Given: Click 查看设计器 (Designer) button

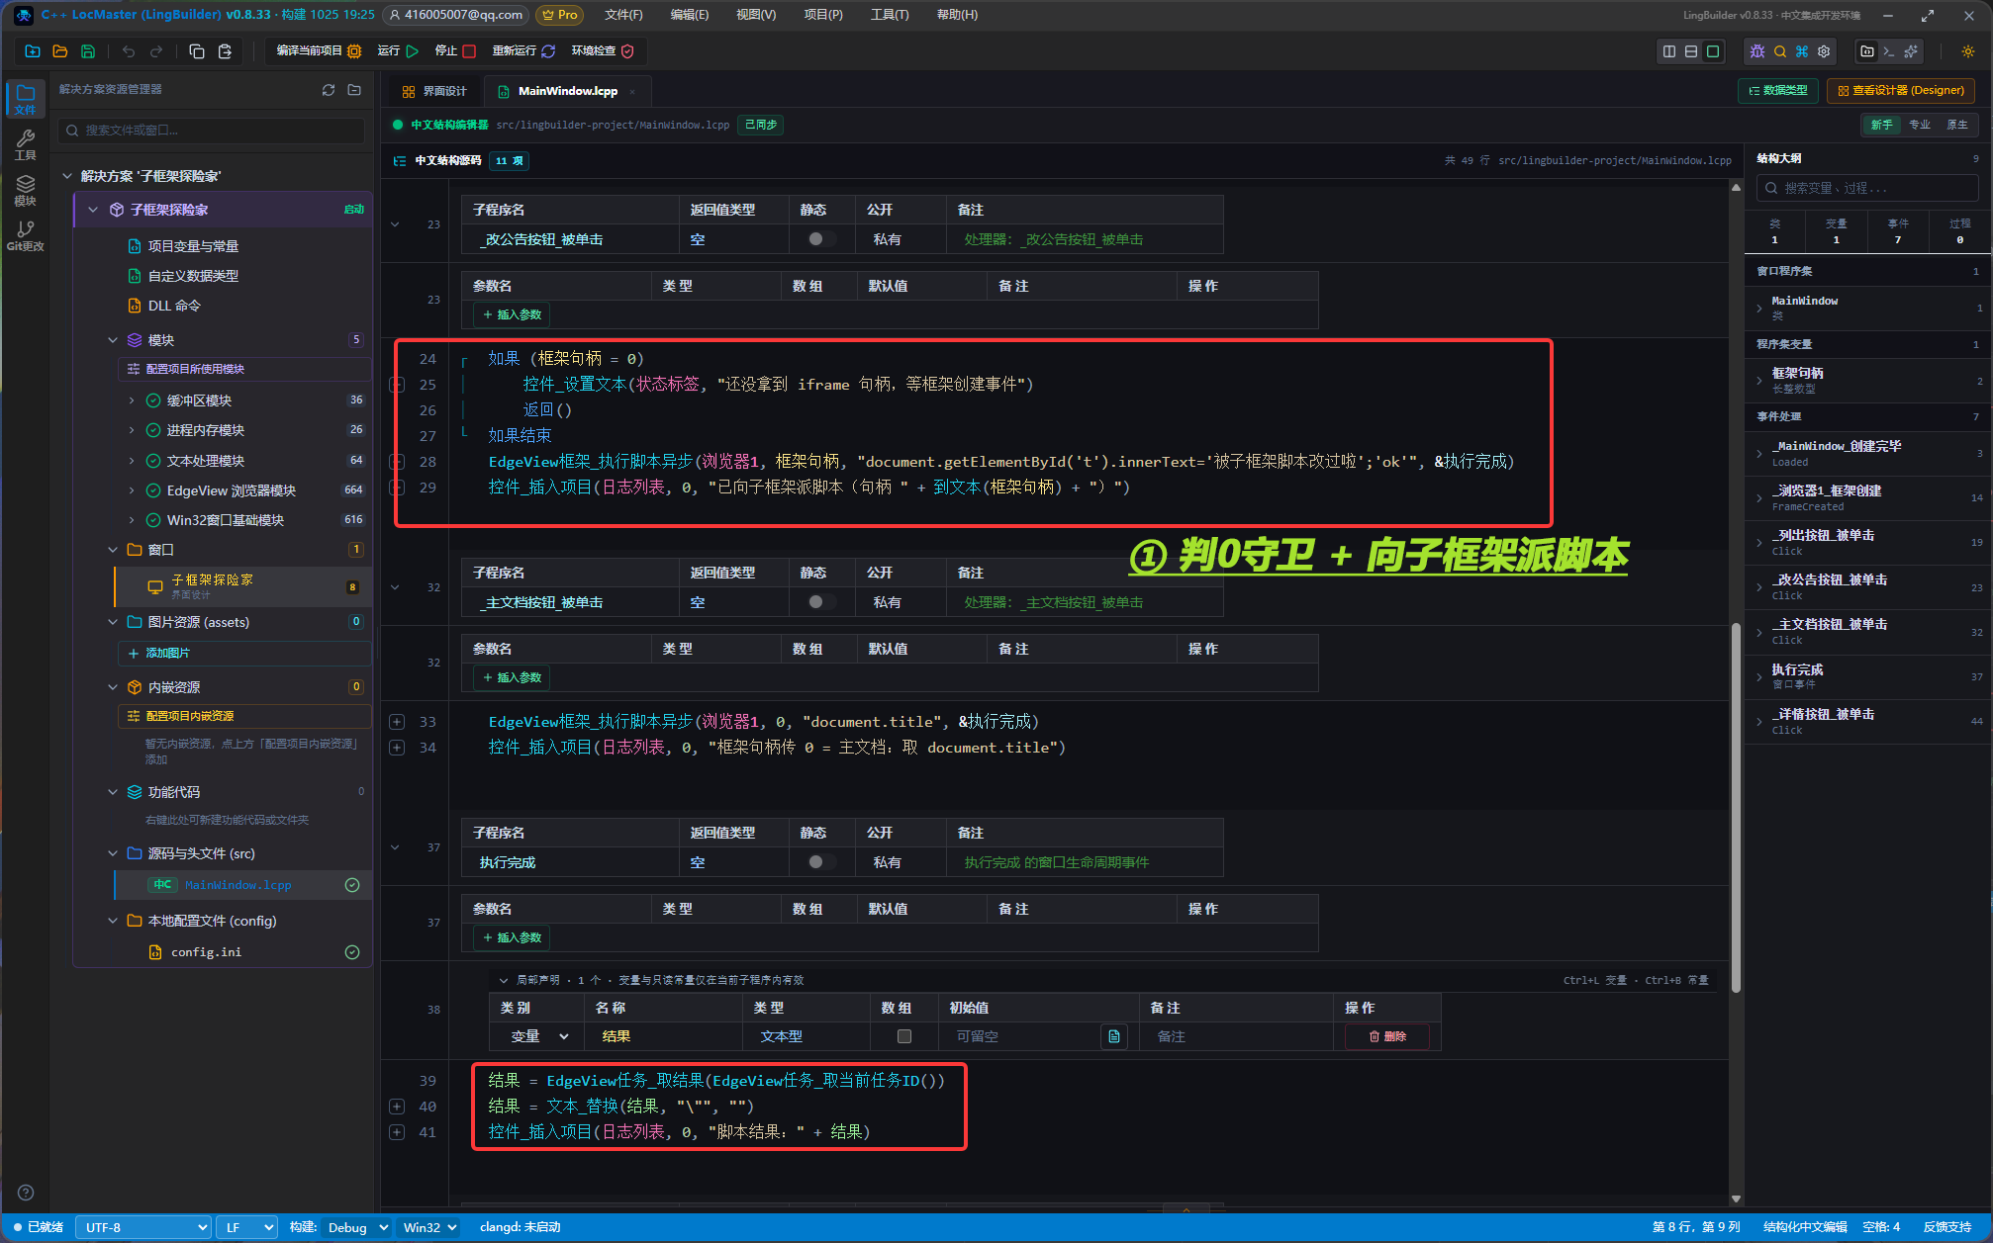Looking at the screenshot, I should pyautogui.click(x=1901, y=91).
